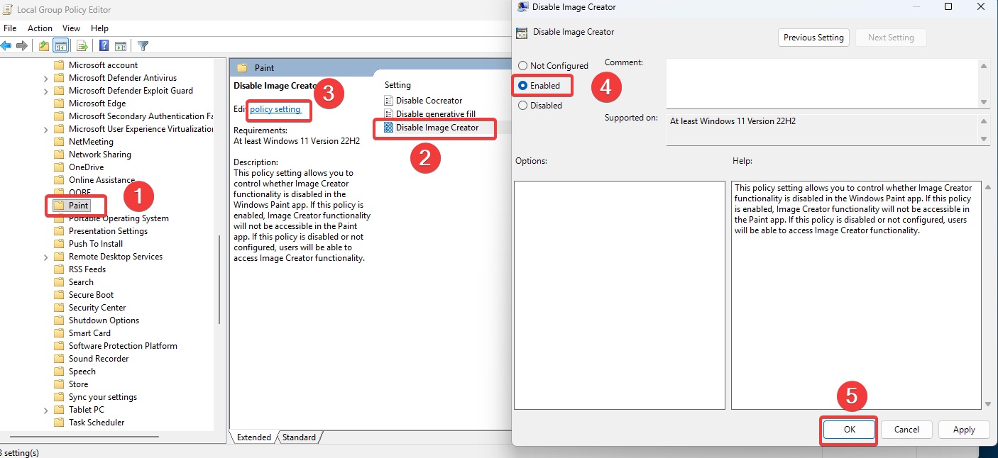This screenshot has height=458, width=998.
Task: Expand the Microsoft Edge tree node
Action: coord(45,103)
